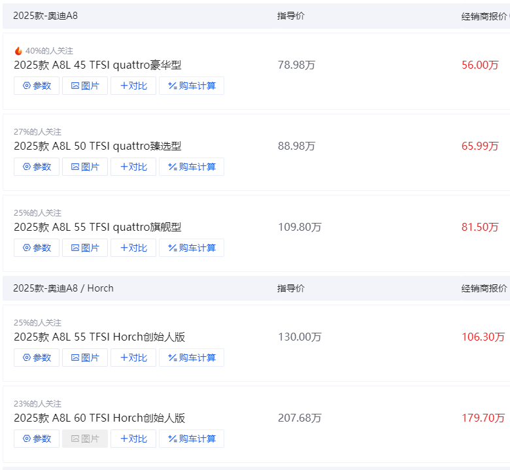Open 参数 for A8L 55 TFSI Horch创始人版
Screen dimensions: 510x470
click(x=37, y=358)
